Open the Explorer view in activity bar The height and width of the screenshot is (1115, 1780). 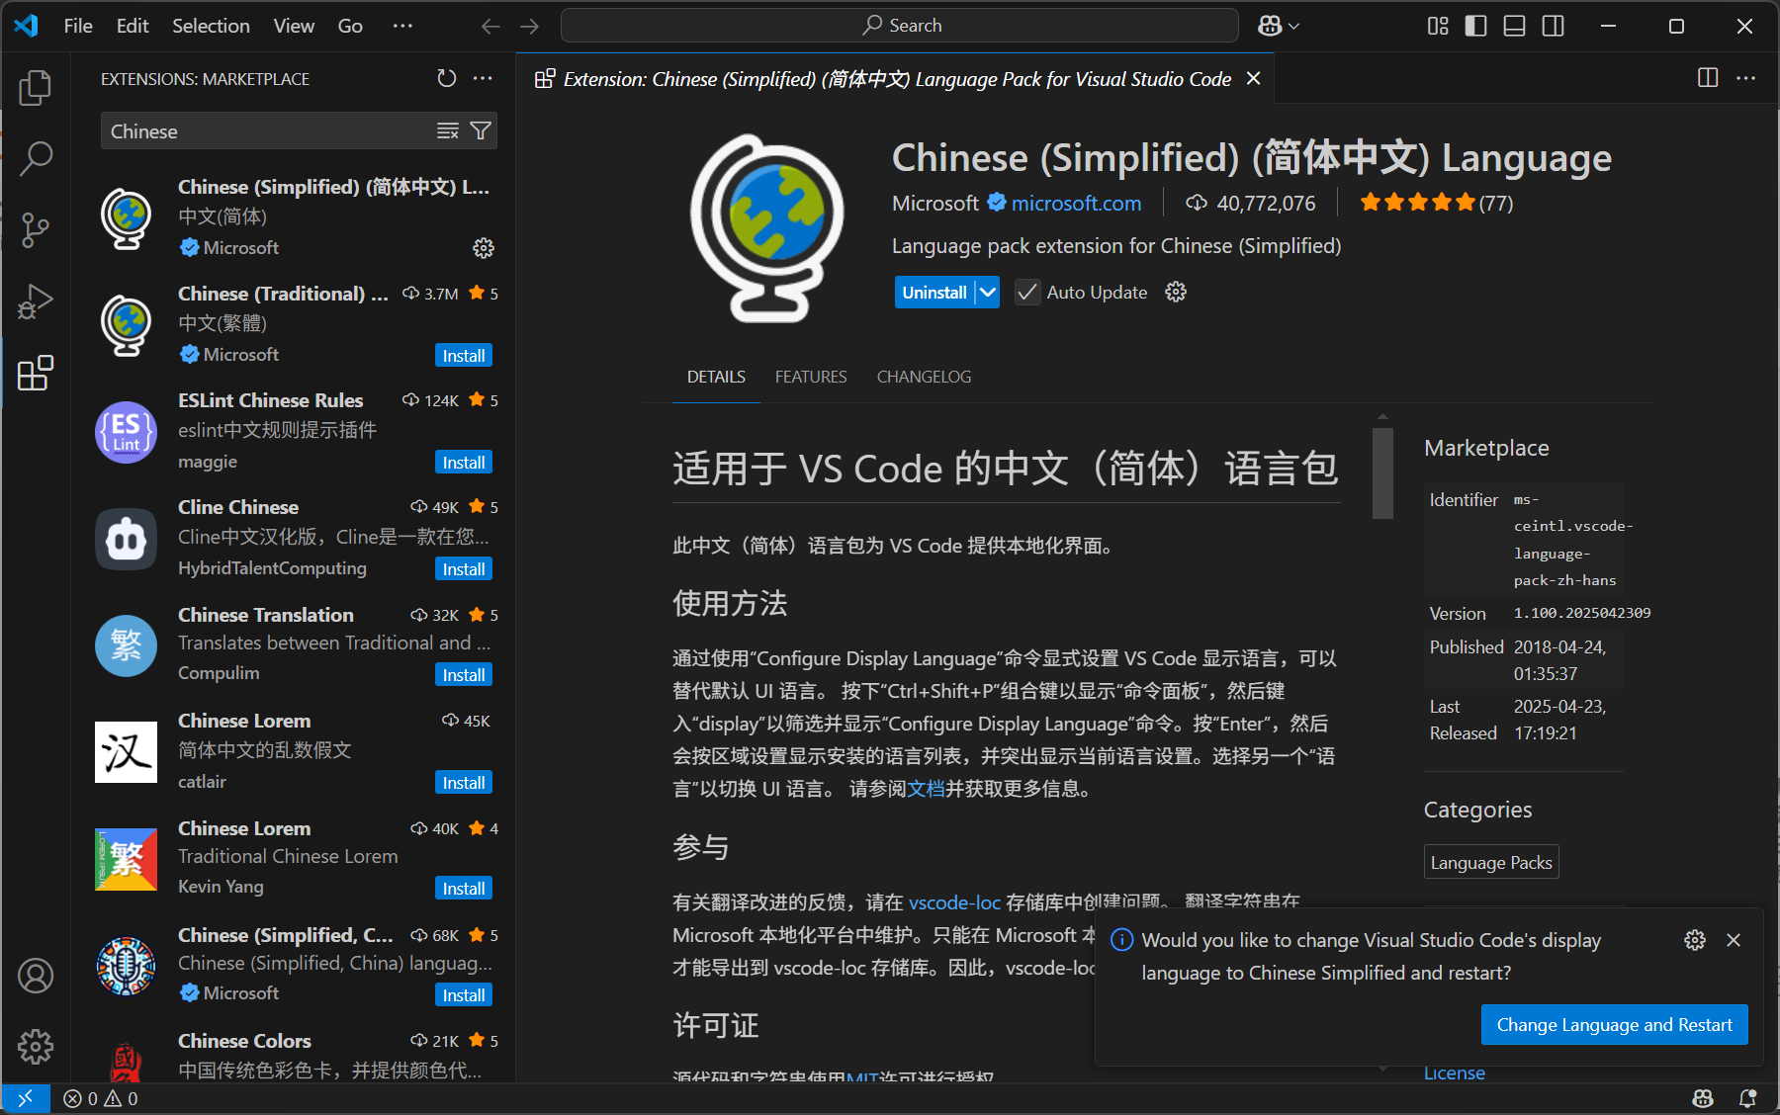click(36, 88)
